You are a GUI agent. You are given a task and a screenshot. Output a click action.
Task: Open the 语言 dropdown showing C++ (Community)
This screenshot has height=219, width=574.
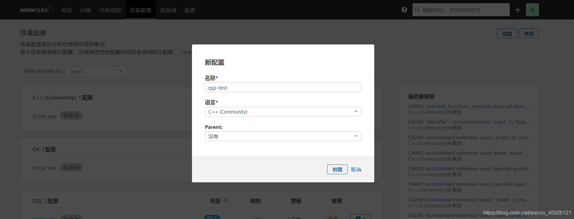click(x=283, y=112)
